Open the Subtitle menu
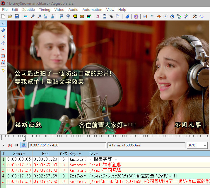Image resolution: width=210 pixels, height=188 pixels. [x=28, y=10]
